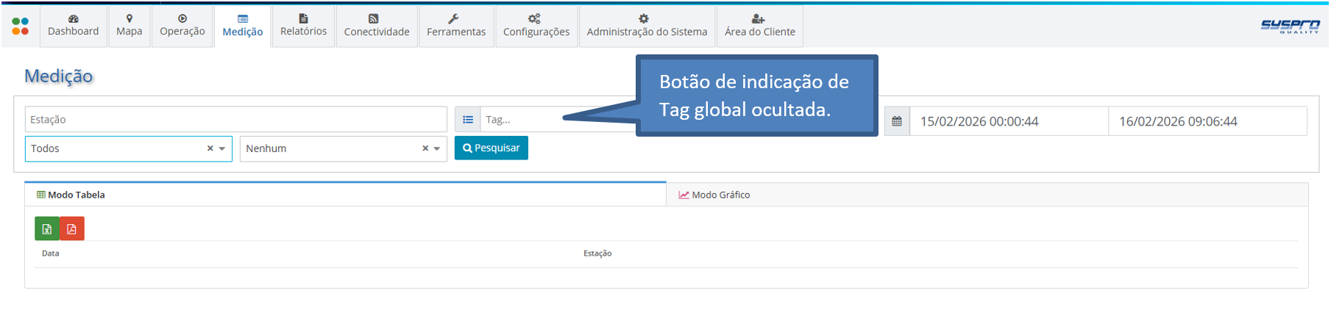Click the global Tag list icon button
The image size is (1331, 313).
click(468, 120)
